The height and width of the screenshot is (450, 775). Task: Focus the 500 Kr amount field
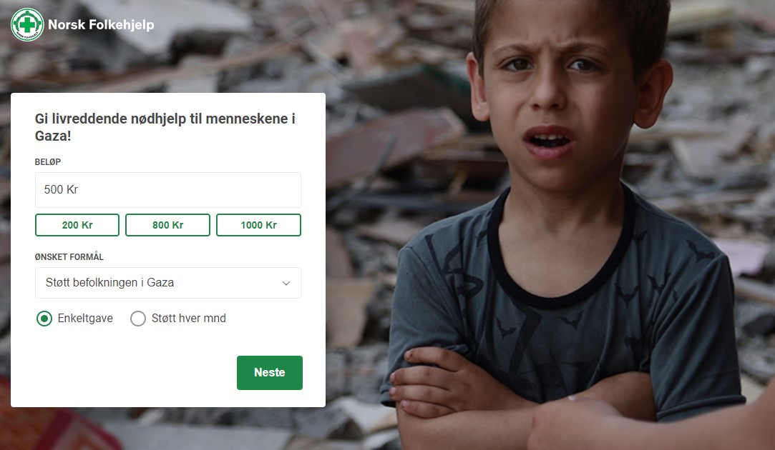pos(168,190)
